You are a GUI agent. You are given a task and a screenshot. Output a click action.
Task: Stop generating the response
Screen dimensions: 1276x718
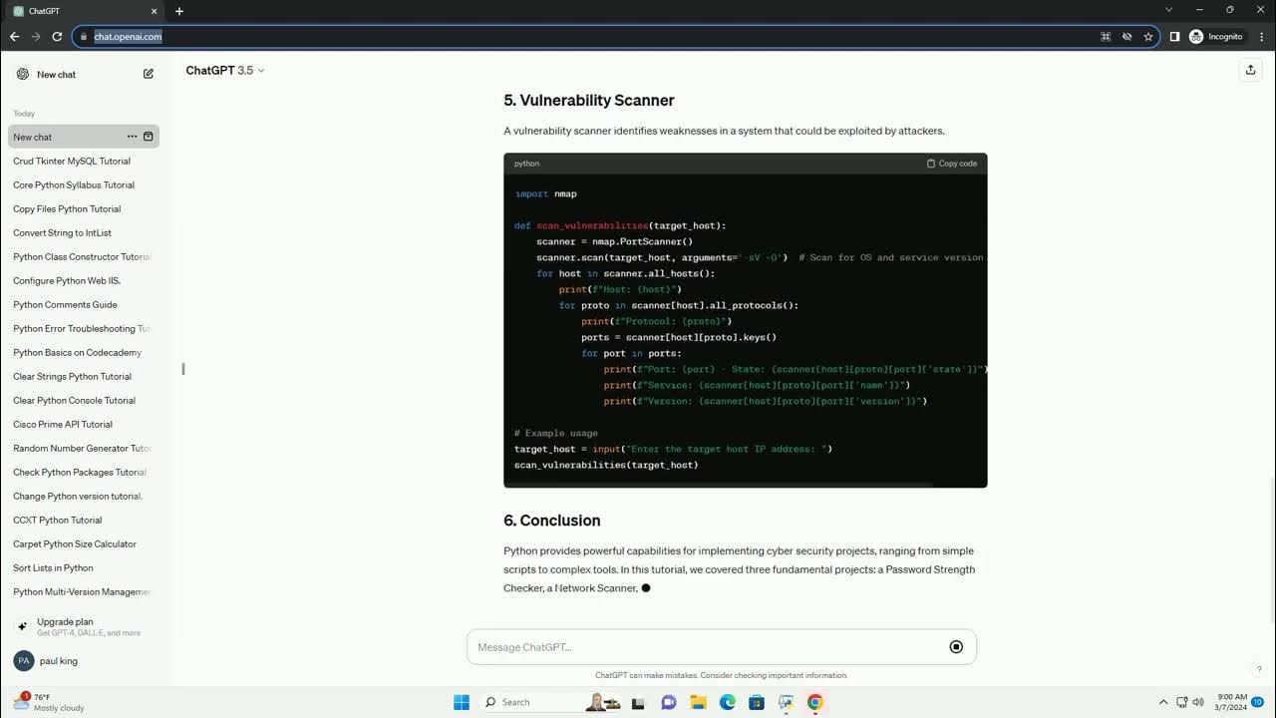tap(956, 647)
